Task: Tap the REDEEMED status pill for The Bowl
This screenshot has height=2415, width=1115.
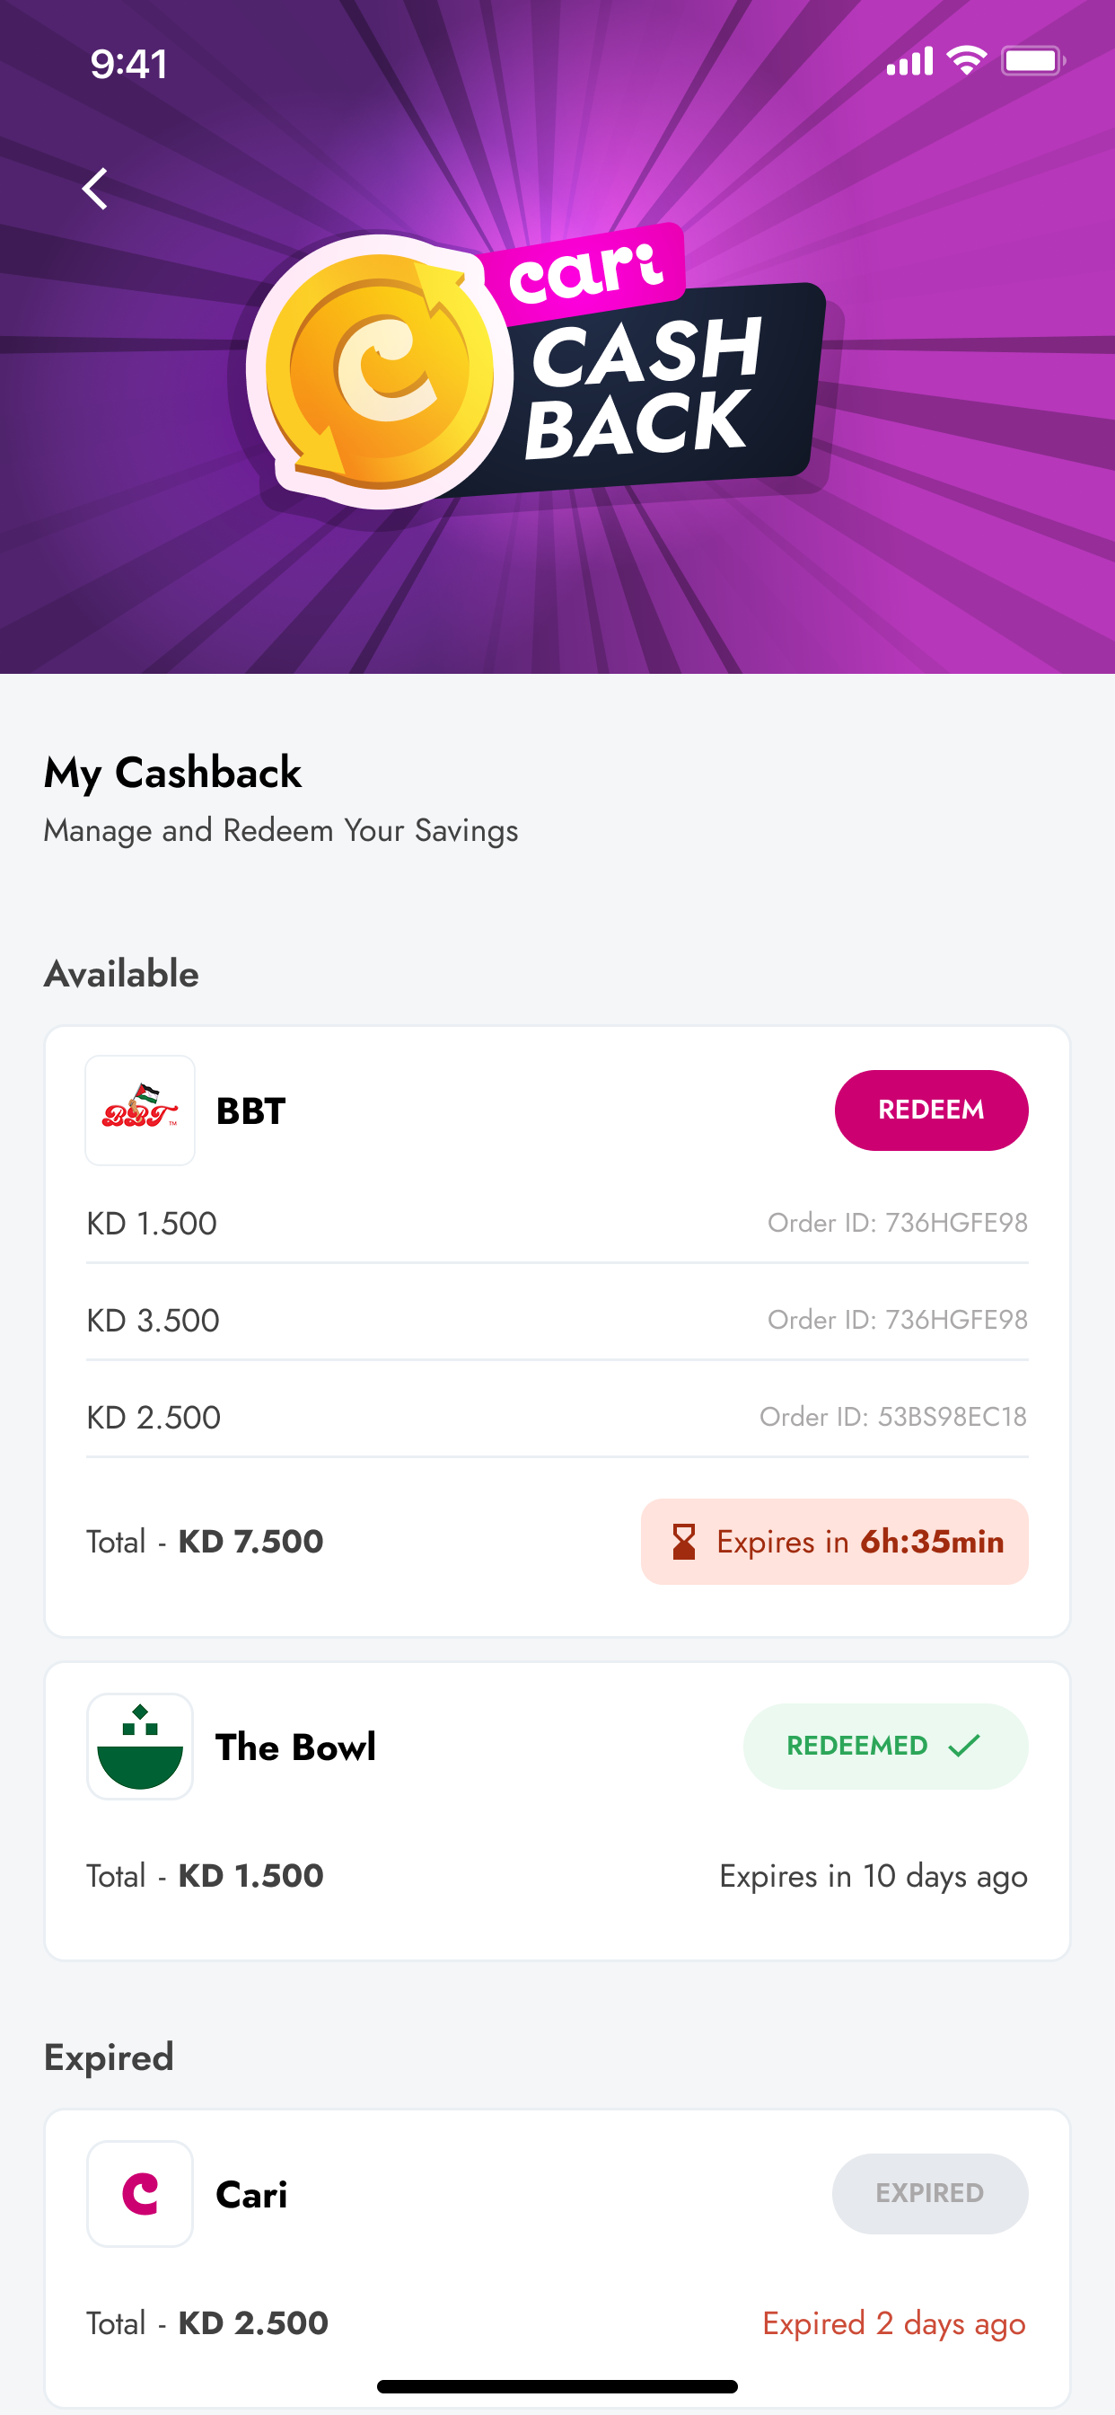Action: (x=884, y=1746)
